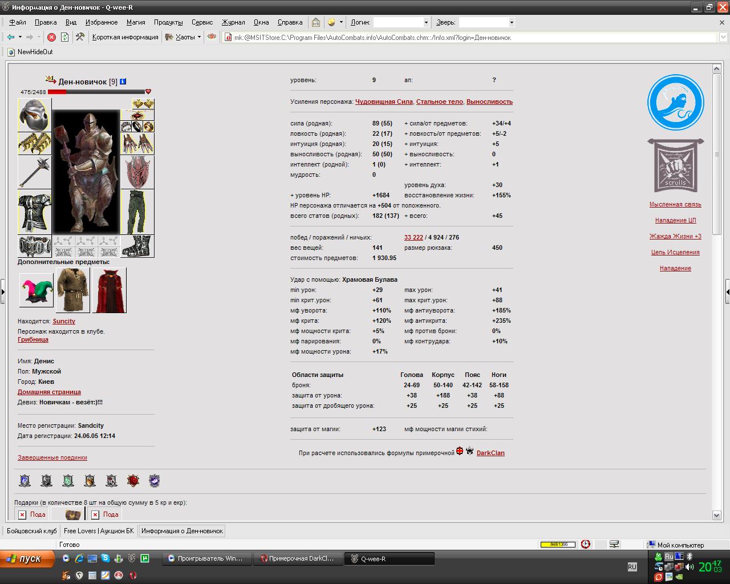Select the Информация о Ден-новичок tab

pos(182,531)
